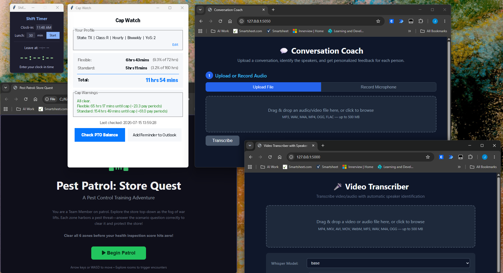
Task: Open the tab search dropdown in the Conversation Coach window
Action: [x=200, y=10]
